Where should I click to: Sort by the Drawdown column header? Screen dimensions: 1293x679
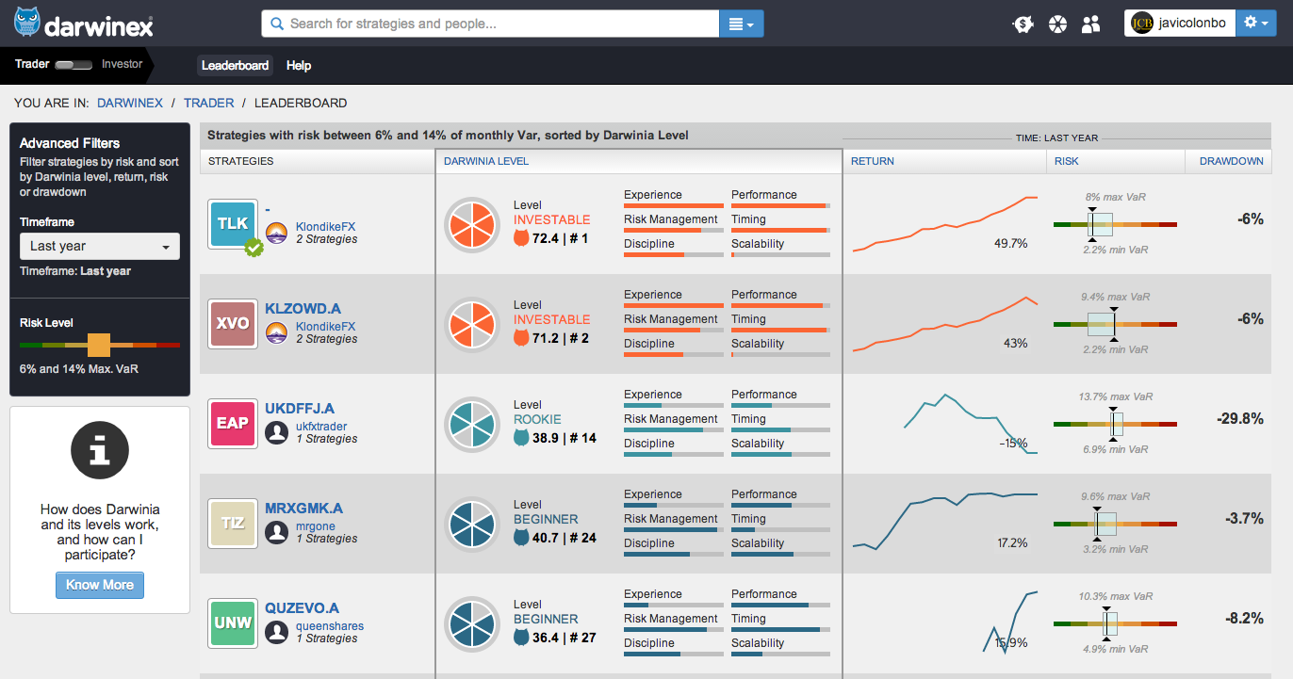click(x=1231, y=161)
